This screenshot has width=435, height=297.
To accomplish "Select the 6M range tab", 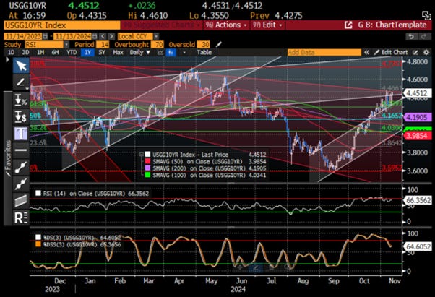I will tap(55, 53).
